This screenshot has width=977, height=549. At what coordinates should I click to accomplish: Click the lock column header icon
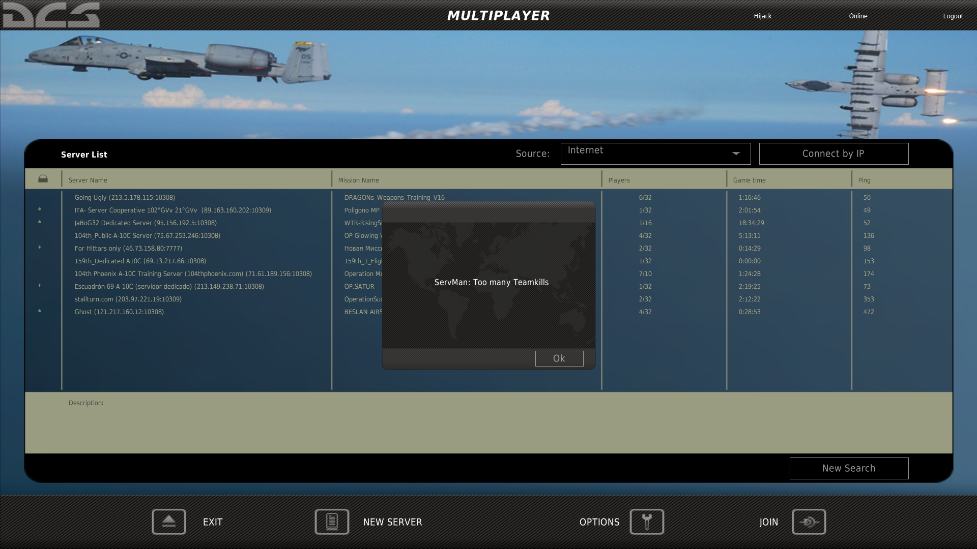[43, 179]
